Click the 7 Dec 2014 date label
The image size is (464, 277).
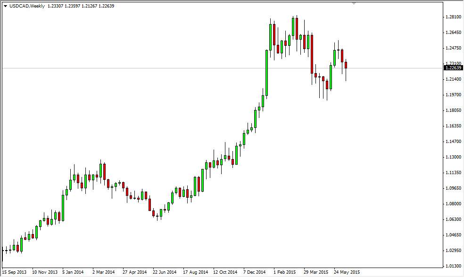tap(255, 272)
